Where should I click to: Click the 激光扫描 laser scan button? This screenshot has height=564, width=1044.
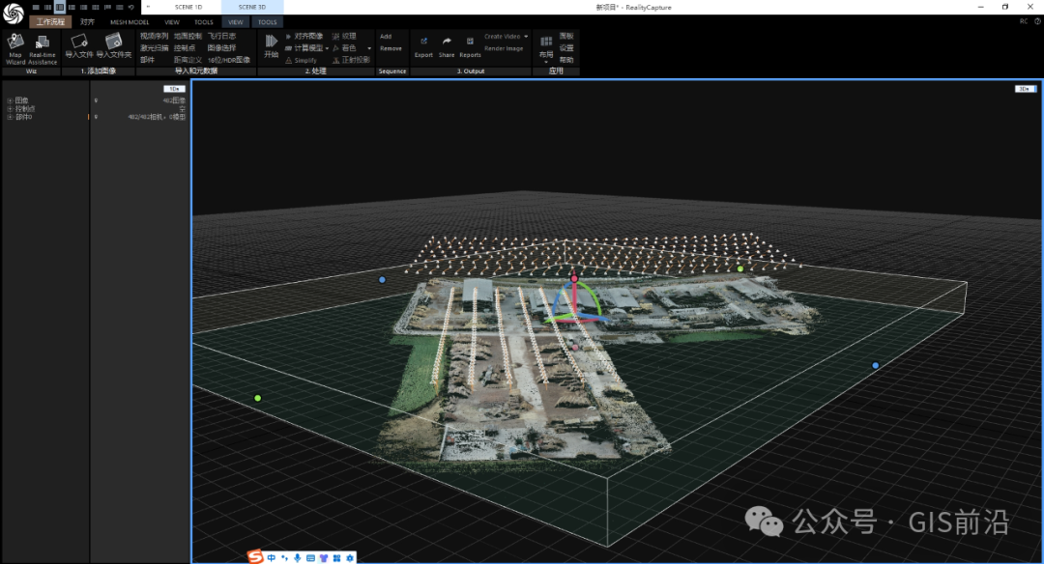coord(155,48)
